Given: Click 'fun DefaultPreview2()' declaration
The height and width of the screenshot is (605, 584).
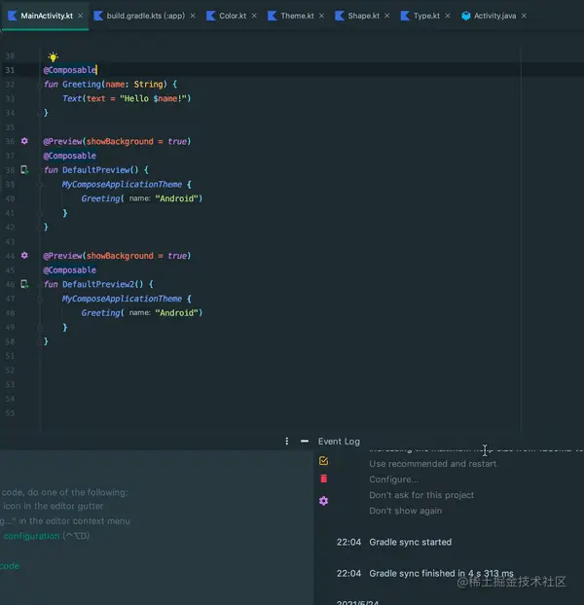Looking at the screenshot, I should tap(98, 284).
